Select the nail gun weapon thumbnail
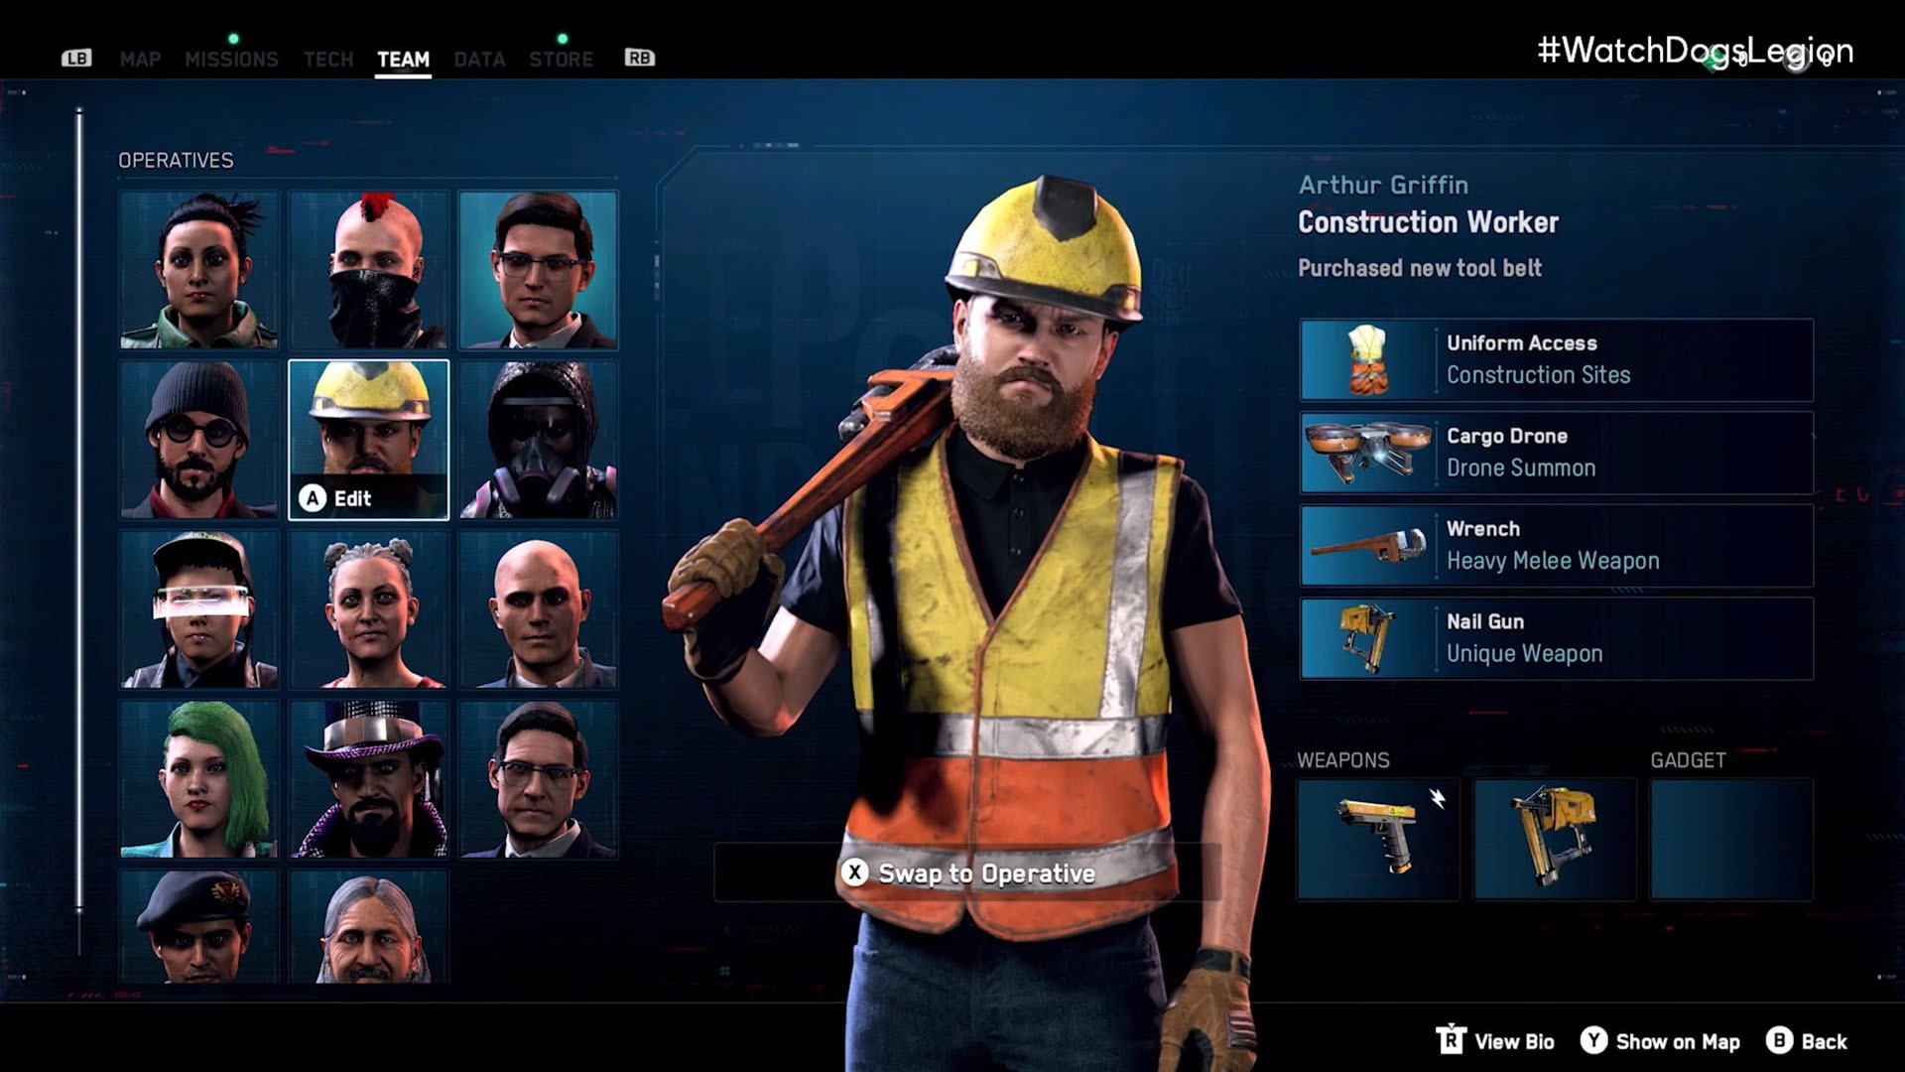Image resolution: width=1905 pixels, height=1072 pixels. tap(1554, 837)
